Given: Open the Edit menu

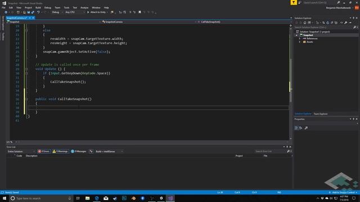Looking at the screenshot, I should coord(11,7).
